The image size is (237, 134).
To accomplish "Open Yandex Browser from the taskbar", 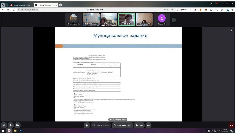I will [x=9, y=131].
